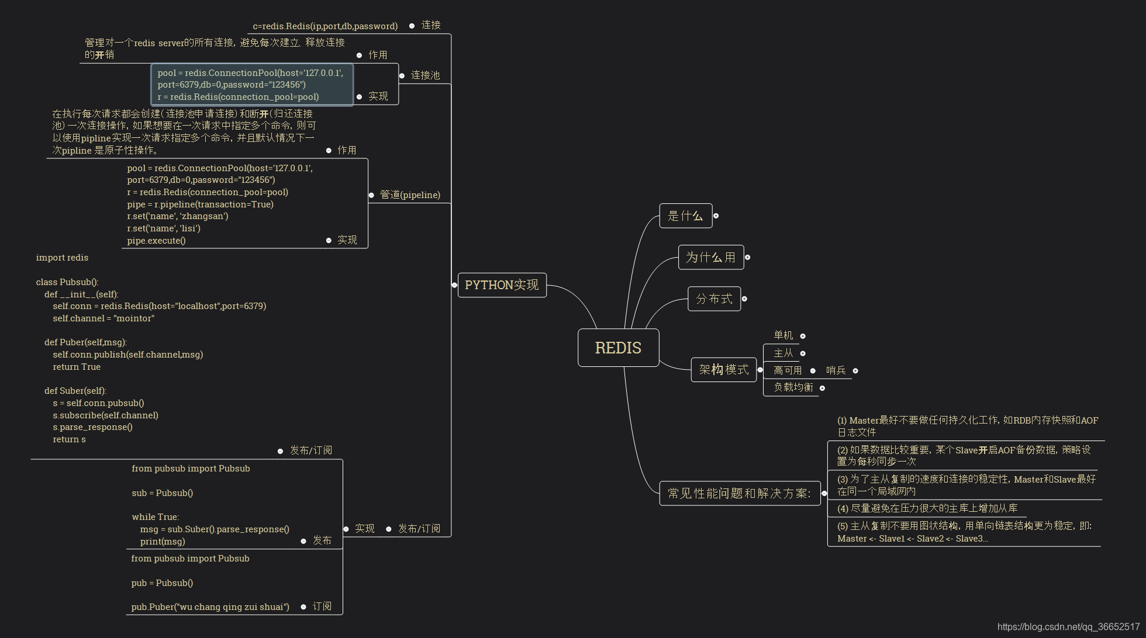Expand the dot next to 单机
1146x638 pixels.
[803, 336]
